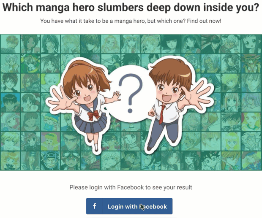
Task: Click the girl's red bow ribbon
Action: click(93, 115)
